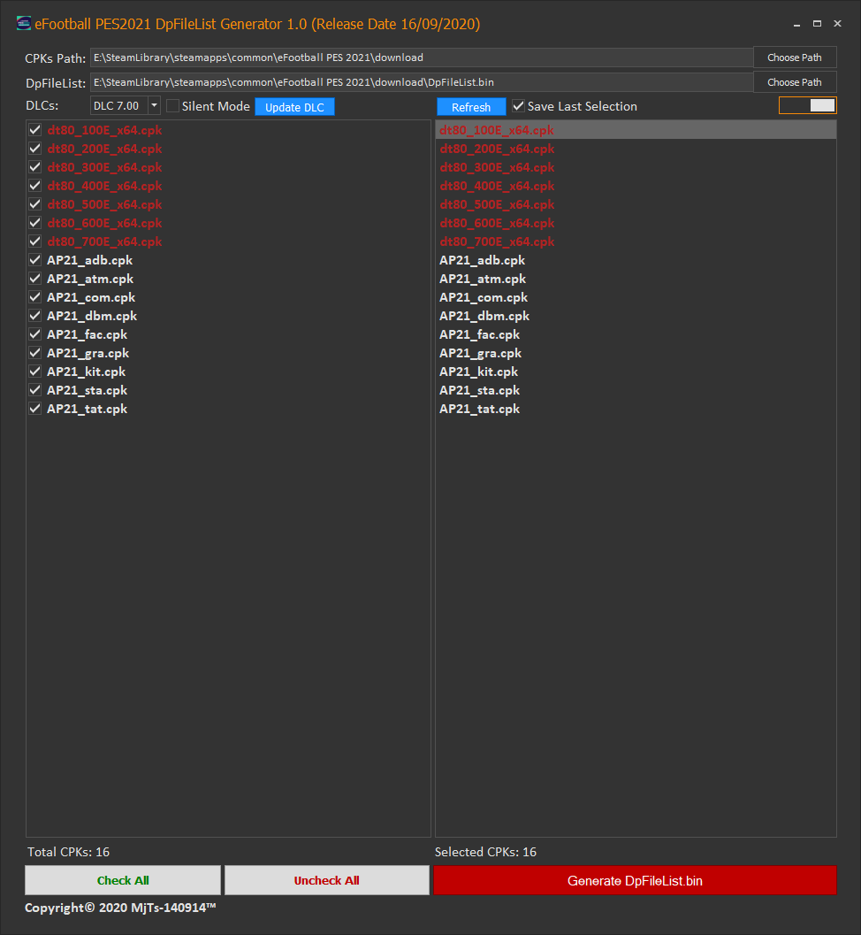Open the DLC 7.00 version dropdown
Viewport: 861px width, 935px height.
coord(154,106)
